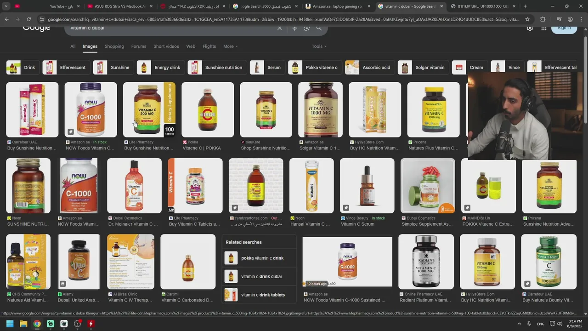
Task: Open the Windows Start button
Action: (10, 324)
